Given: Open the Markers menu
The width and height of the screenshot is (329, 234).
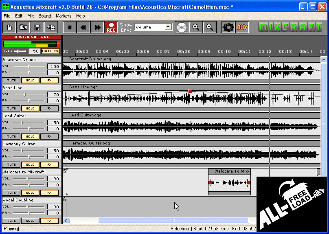Looking at the screenshot, I should click(64, 16).
